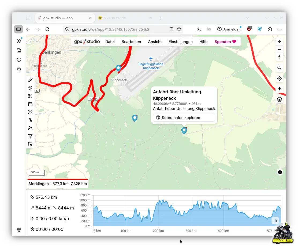Open the map layers panel

tap(279, 100)
